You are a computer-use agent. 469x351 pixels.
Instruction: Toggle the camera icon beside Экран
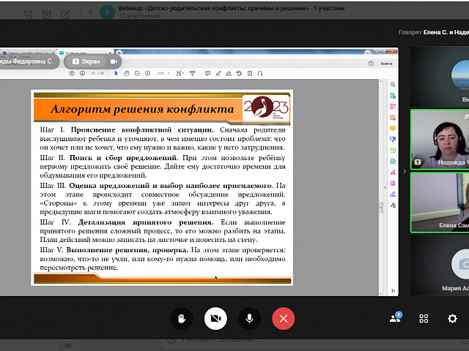coord(114,62)
